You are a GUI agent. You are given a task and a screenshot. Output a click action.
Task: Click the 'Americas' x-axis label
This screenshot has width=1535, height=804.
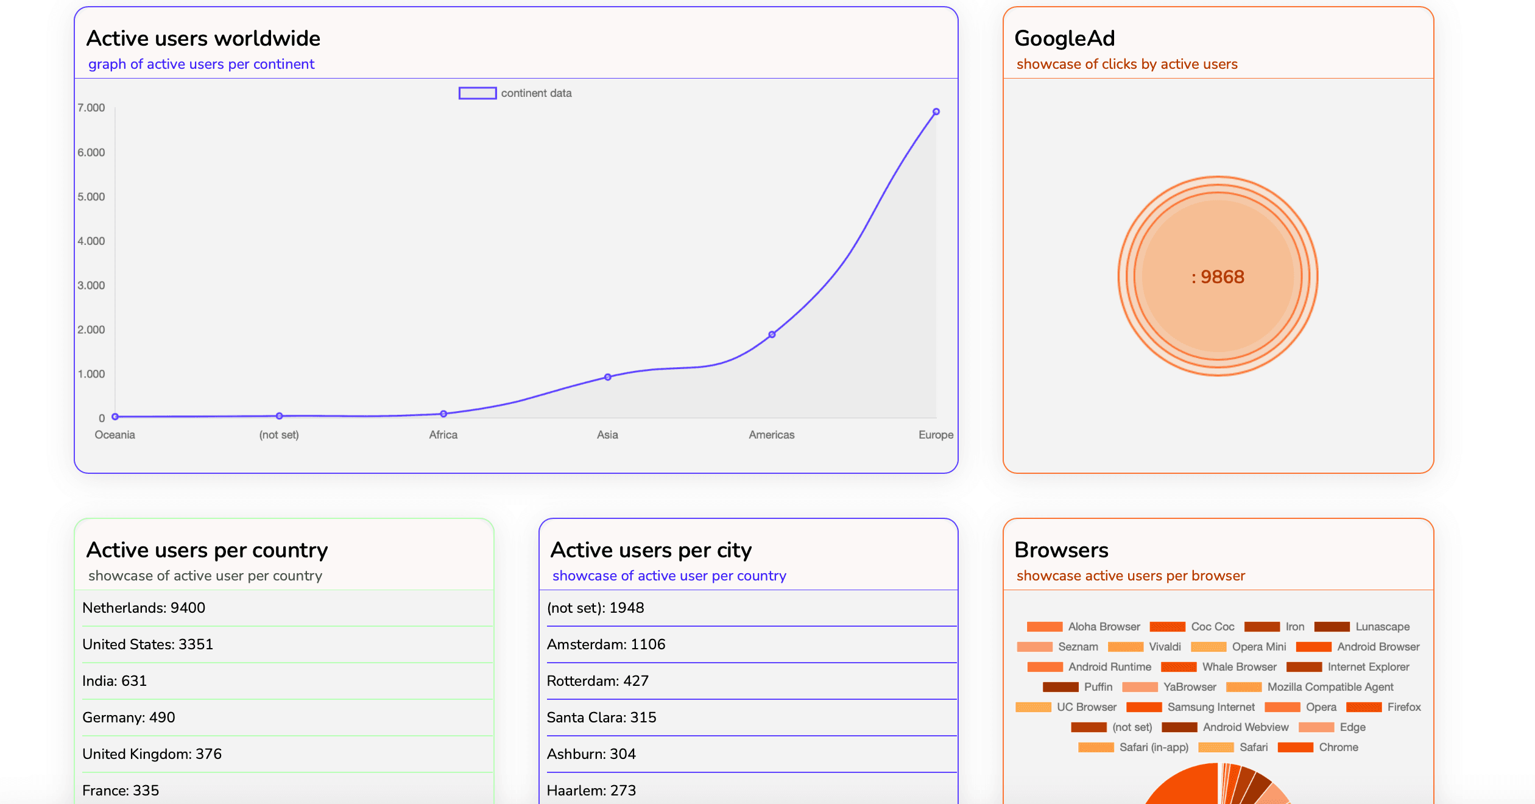(x=772, y=435)
